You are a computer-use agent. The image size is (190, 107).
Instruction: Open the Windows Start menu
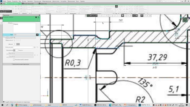(x=2, y=105)
